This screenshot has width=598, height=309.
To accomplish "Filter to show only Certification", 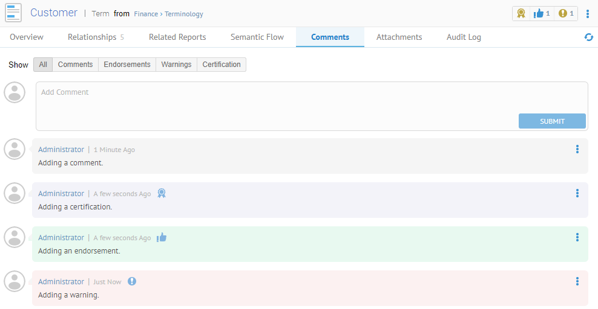I will pyautogui.click(x=222, y=65).
